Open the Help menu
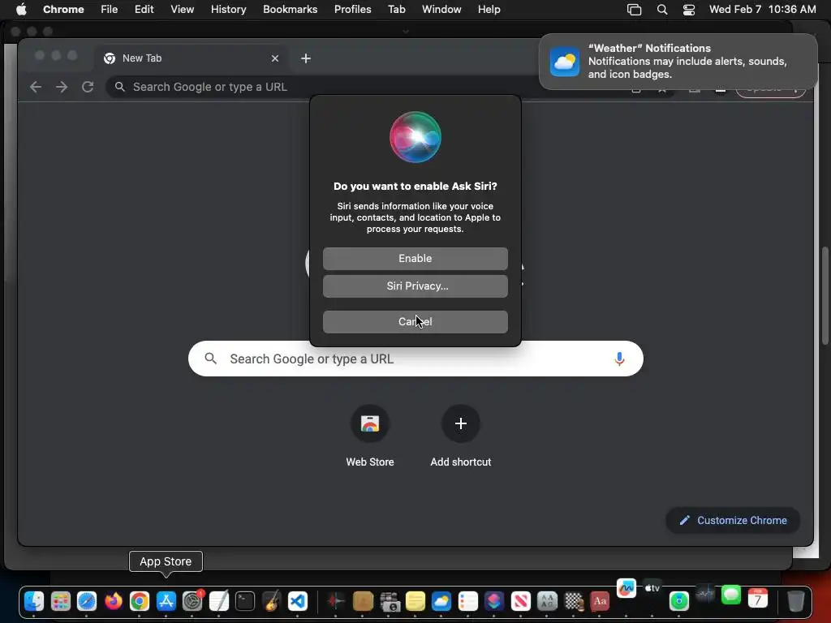 click(489, 9)
